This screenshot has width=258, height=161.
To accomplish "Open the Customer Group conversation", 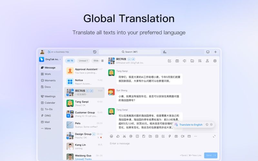I will click(x=84, y=114).
